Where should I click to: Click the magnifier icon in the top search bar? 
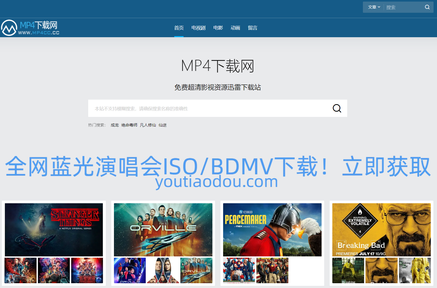pyautogui.click(x=427, y=7)
